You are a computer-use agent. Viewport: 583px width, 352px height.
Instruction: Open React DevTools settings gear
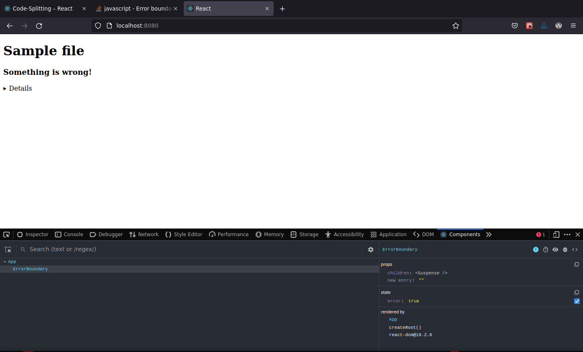371,250
